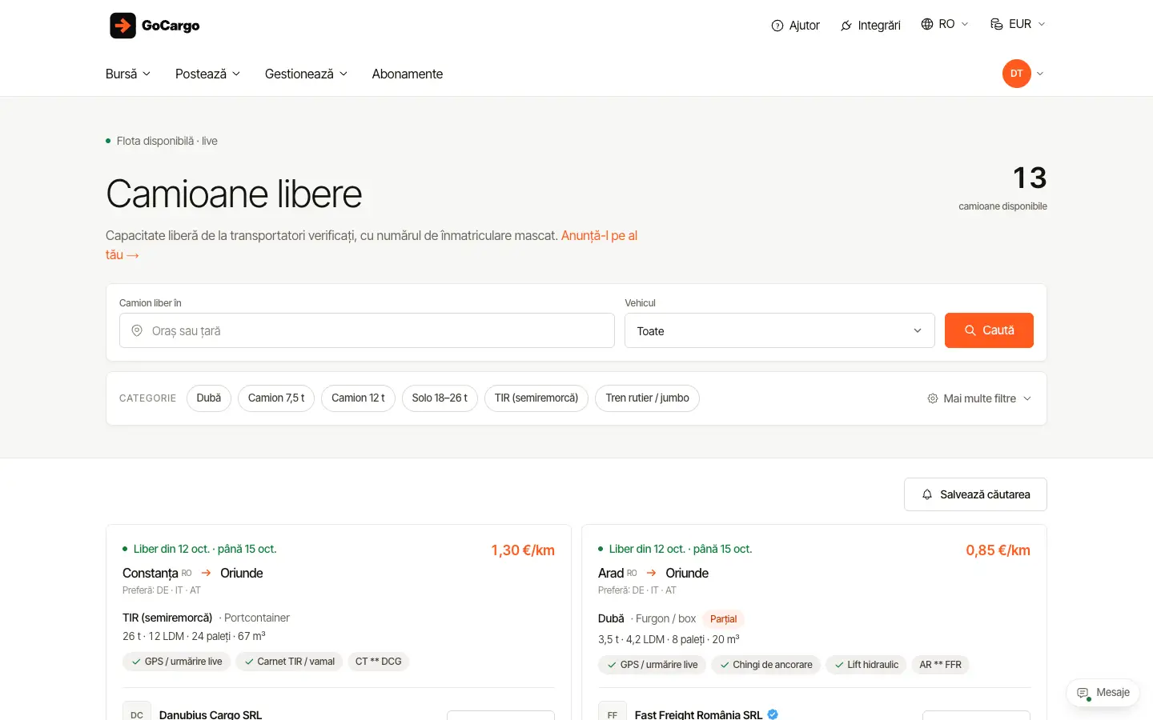Click the arrow icon between Constanța and Oriunde
The image size is (1153, 720).
pyautogui.click(x=207, y=573)
